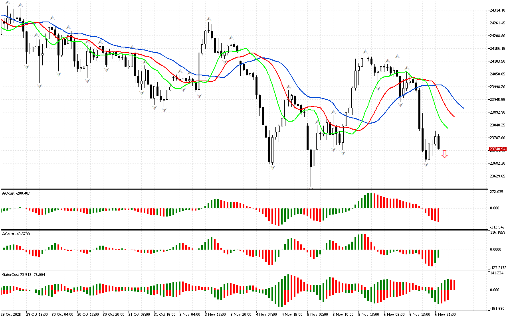Click the 3 Nov 12:00 time label
The height and width of the screenshot is (319, 511).
pos(215,315)
